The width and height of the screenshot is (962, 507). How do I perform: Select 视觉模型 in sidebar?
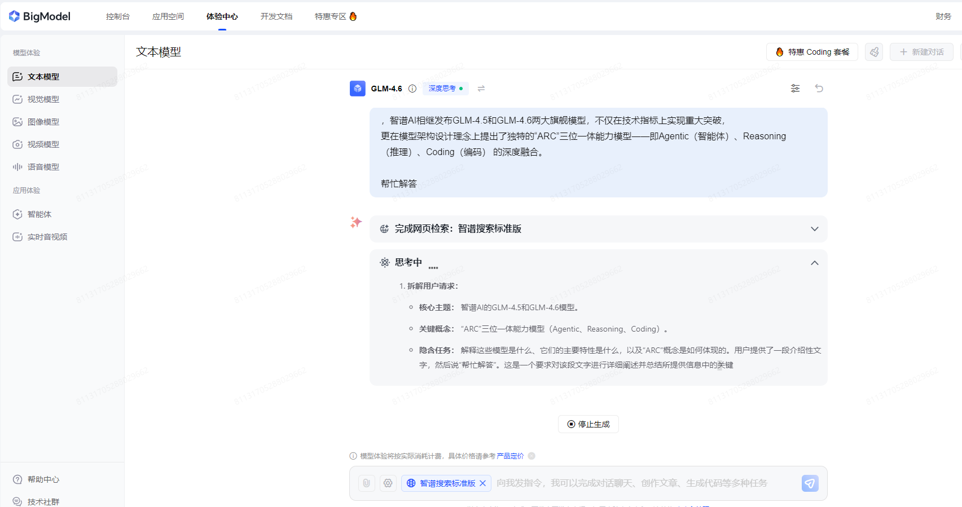(62, 99)
